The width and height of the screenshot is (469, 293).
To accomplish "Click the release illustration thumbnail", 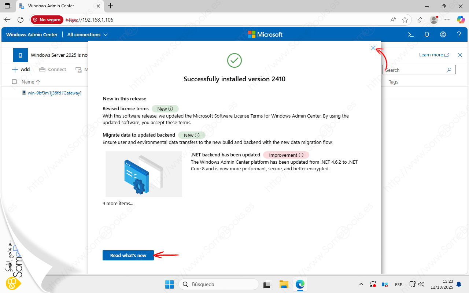I will click(x=144, y=174).
